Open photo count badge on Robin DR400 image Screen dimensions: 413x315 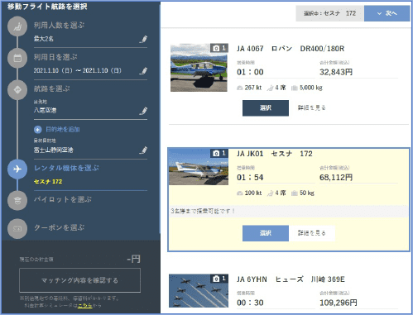[x=219, y=48]
